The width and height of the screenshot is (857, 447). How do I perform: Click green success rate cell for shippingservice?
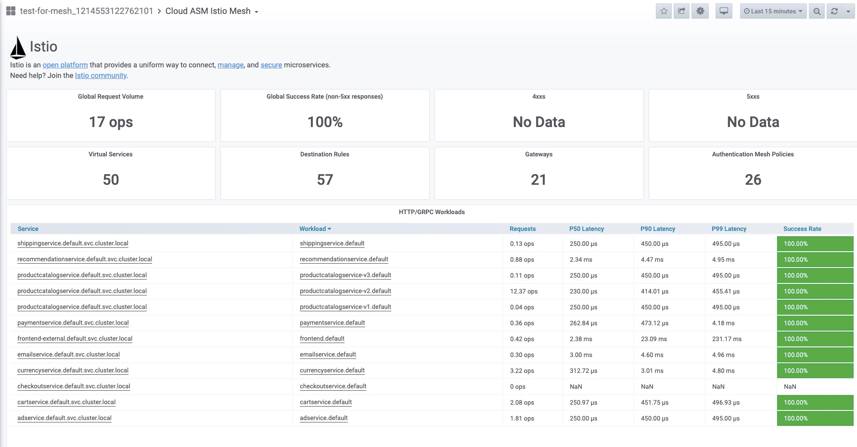815,243
